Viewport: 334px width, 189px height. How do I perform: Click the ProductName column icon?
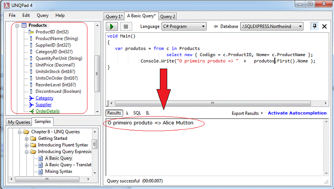pyautogui.click(x=31, y=38)
